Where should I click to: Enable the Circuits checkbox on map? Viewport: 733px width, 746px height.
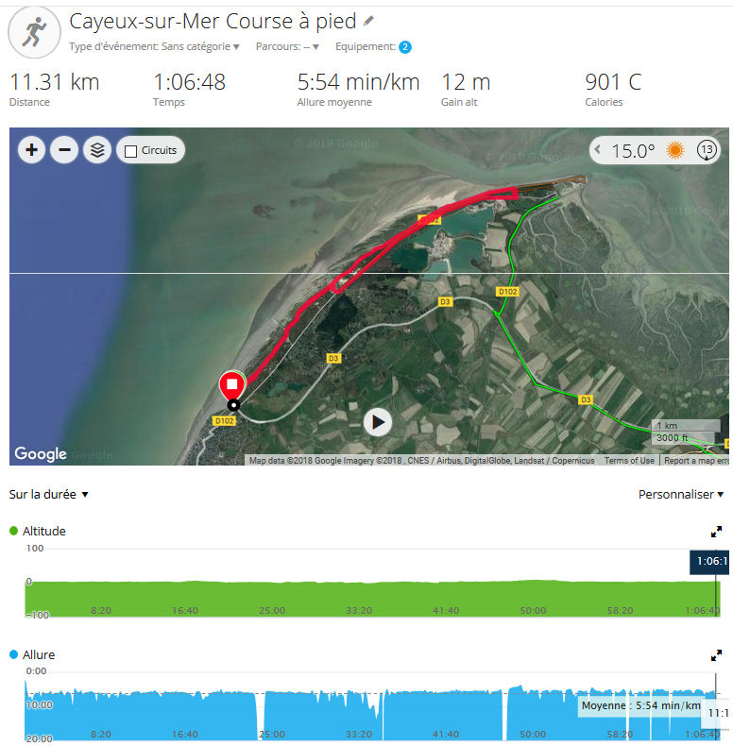tap(130, 151)
